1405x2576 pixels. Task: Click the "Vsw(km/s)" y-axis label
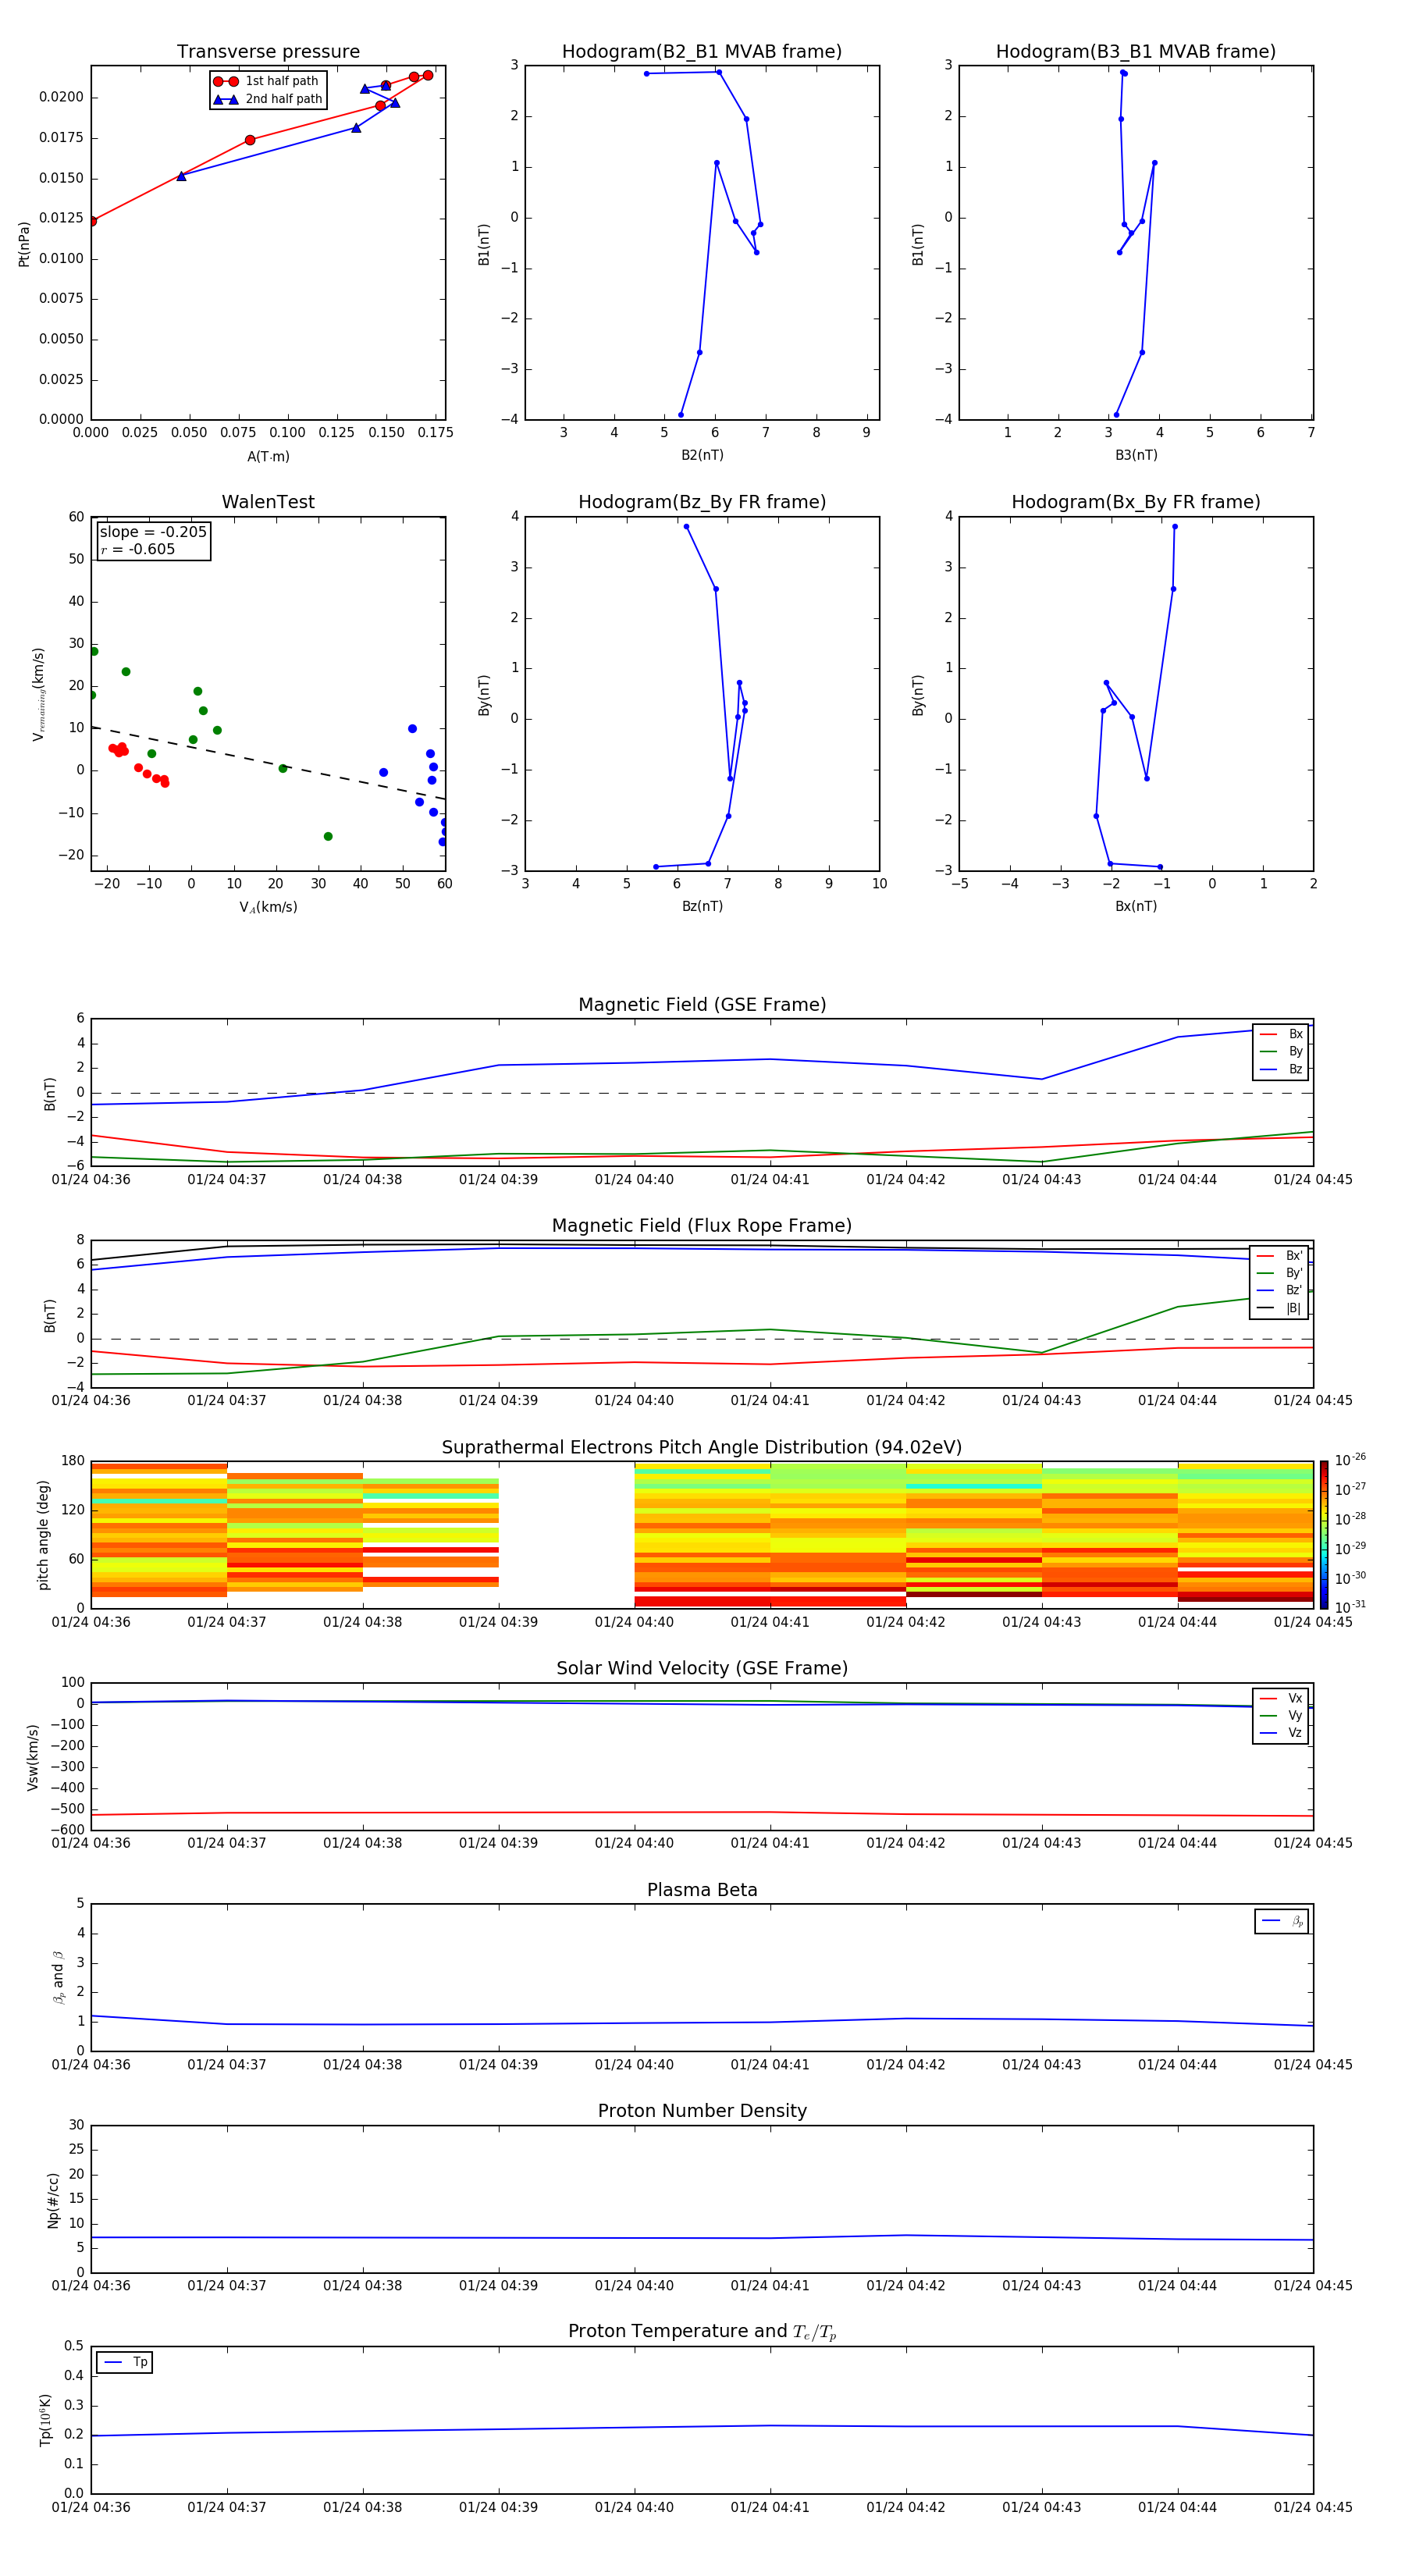click(x=33, y=1757)
